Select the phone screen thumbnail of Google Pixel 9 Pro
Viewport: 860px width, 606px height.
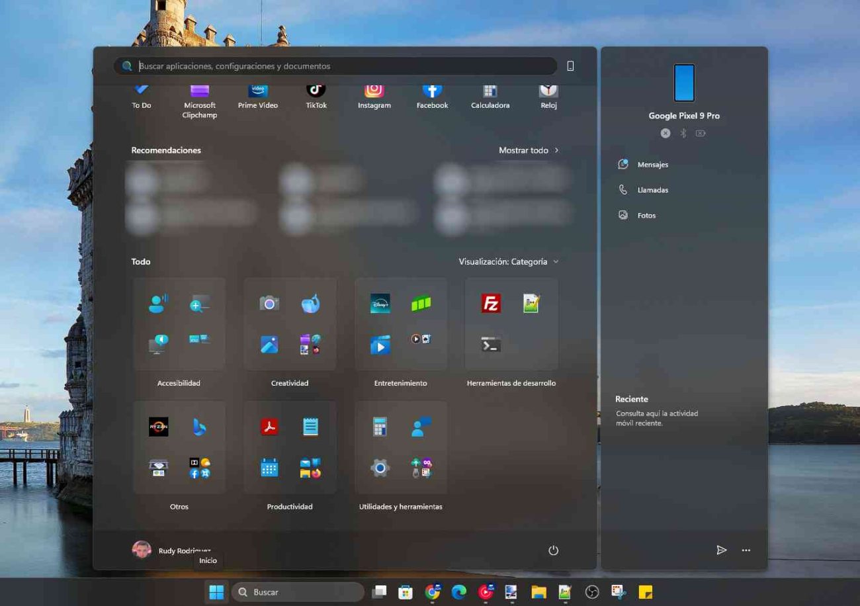[x=684, y=82]
